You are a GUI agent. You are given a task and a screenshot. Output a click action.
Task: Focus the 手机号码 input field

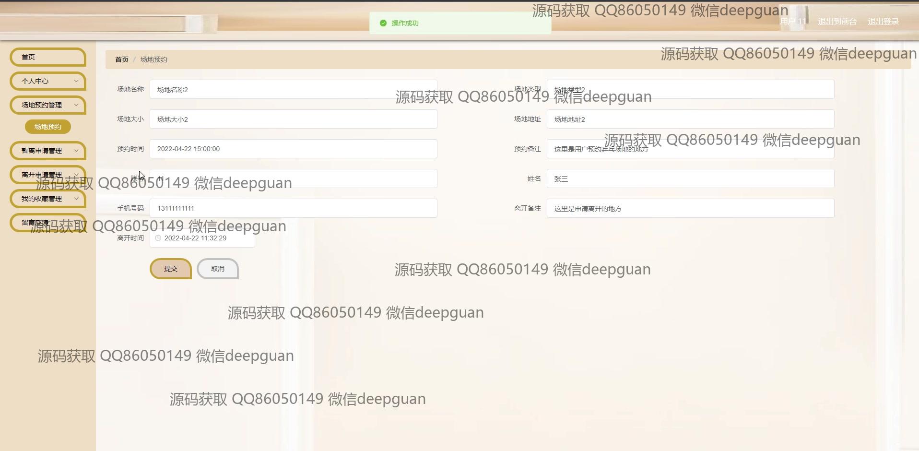point(294,208)
